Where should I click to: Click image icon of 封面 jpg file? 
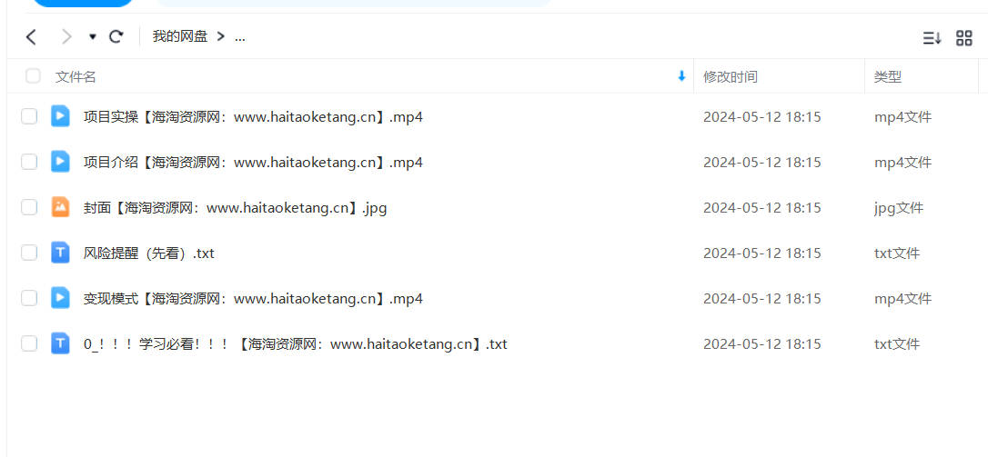pyautogui.click(x=60, y=207)
